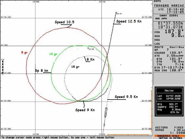Image resolution: width=185 pixels, height=139 pixels.
Task: Click the top 19°31E grid label
Action: (102, 2)
